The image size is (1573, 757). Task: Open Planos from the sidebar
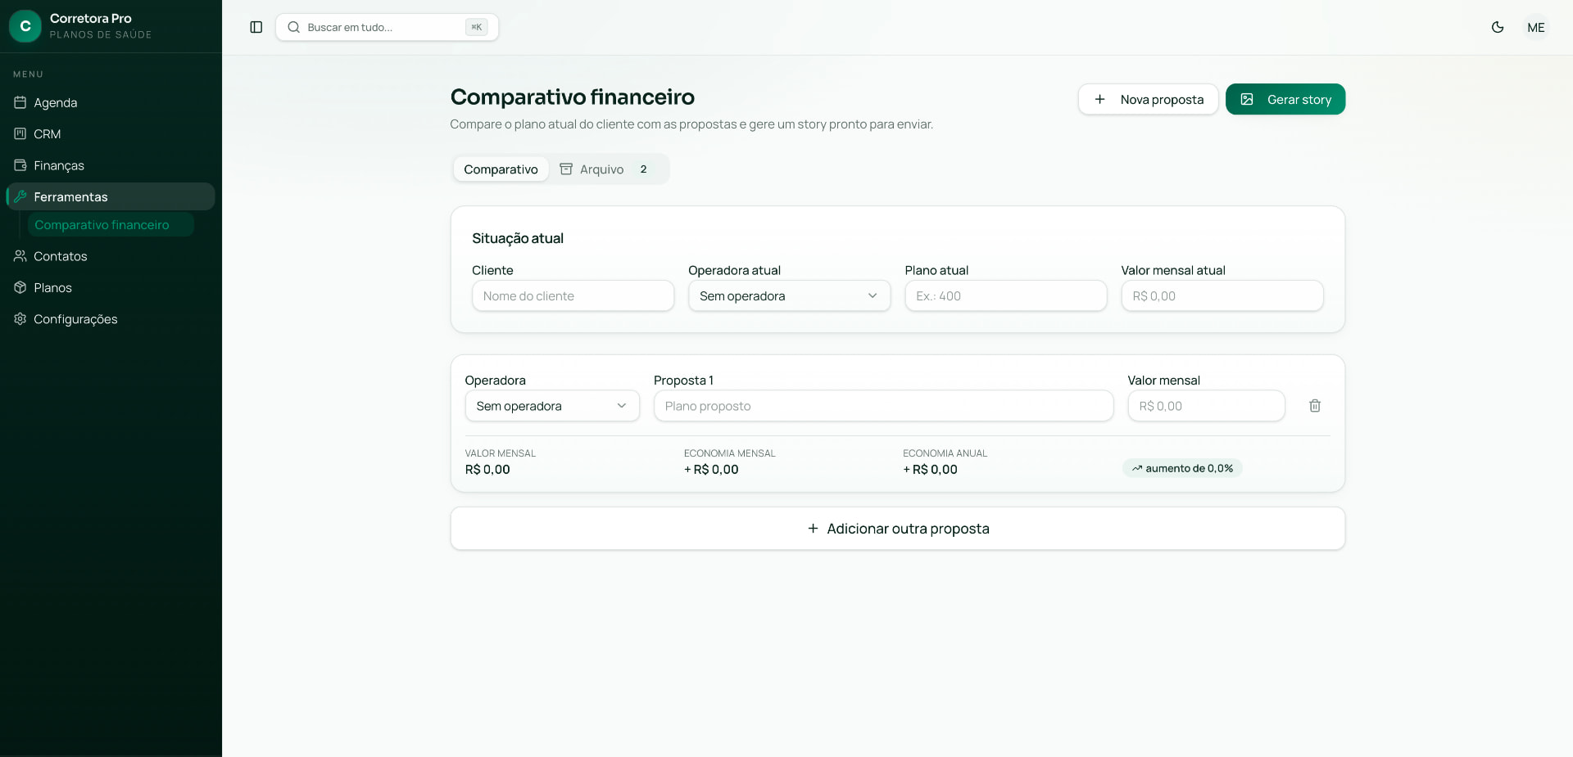111,287
